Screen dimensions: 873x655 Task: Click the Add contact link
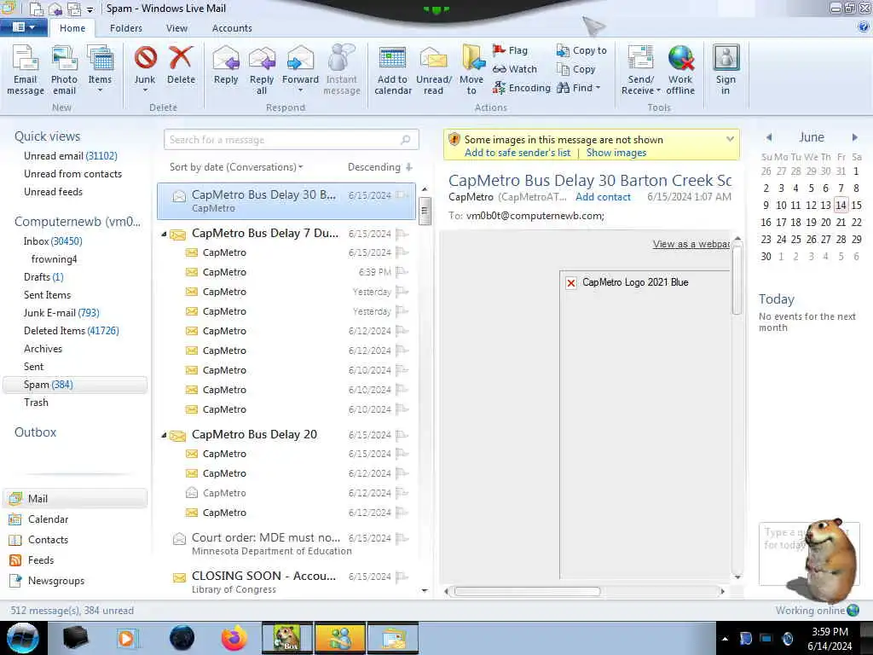(x=603, y=197)
